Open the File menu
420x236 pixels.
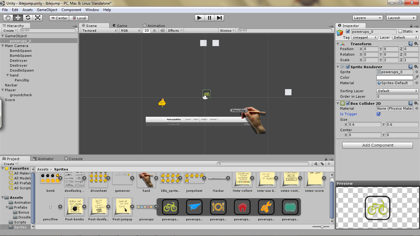5,10
